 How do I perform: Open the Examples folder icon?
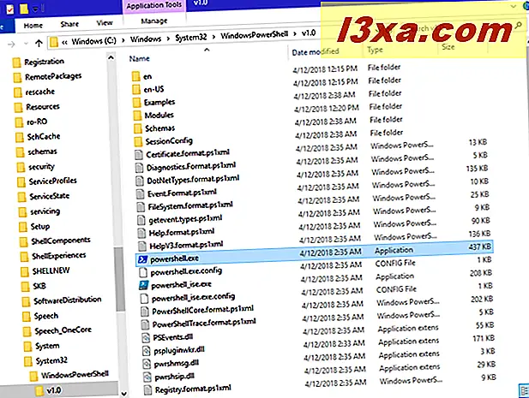pyautogui.click(x=136, y=103)
